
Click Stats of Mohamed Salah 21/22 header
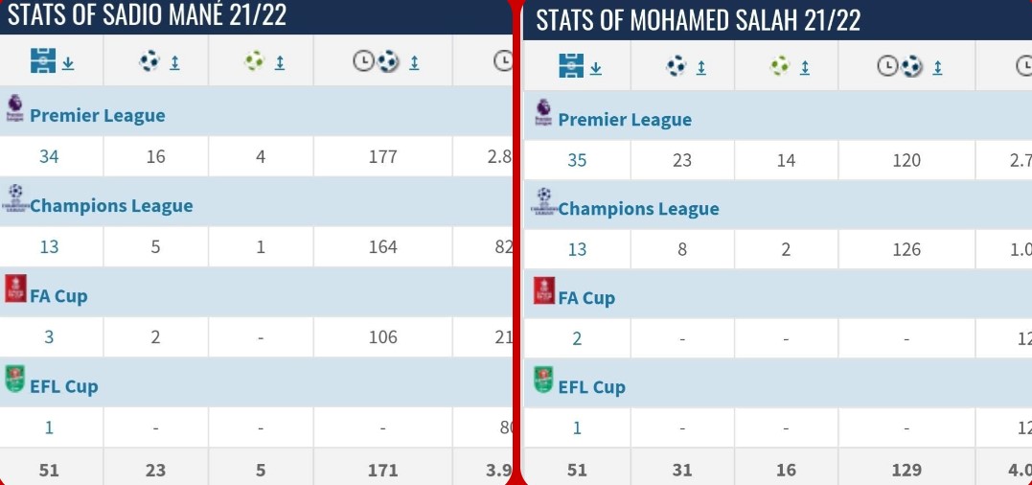pos(698,20)
